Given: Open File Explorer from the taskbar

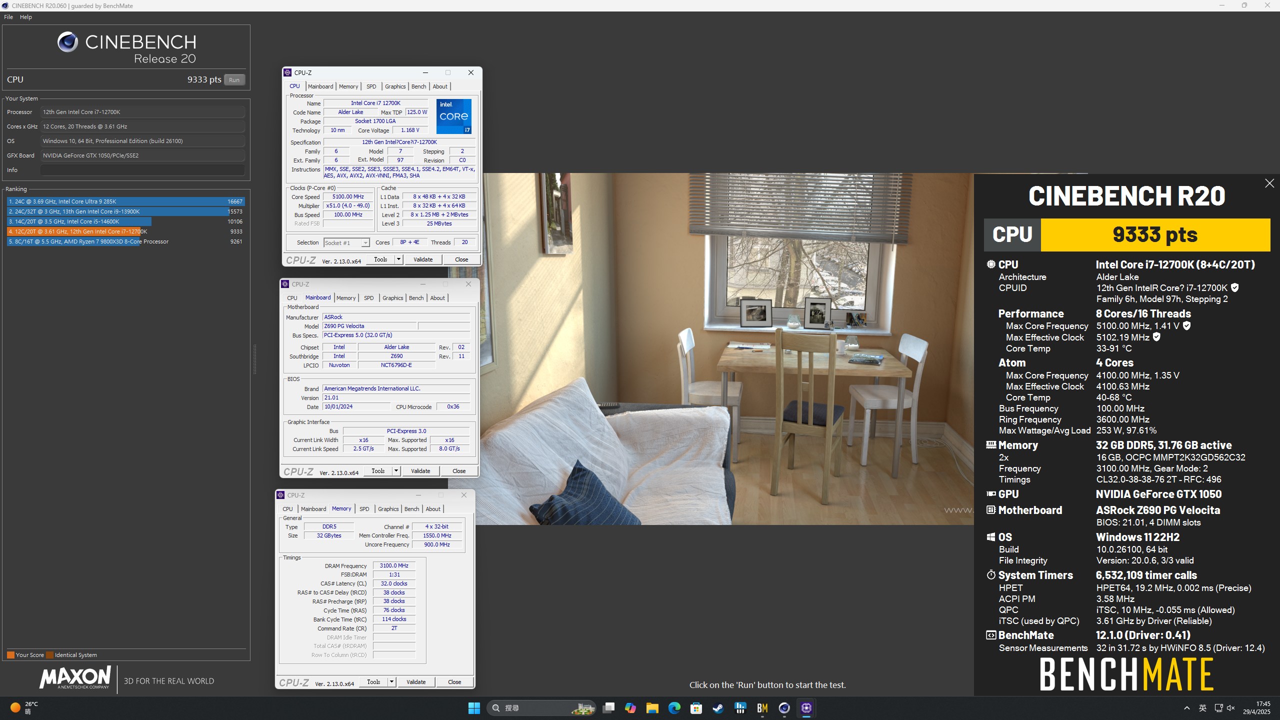Looking at the screenshot, I should click(652, 708).
